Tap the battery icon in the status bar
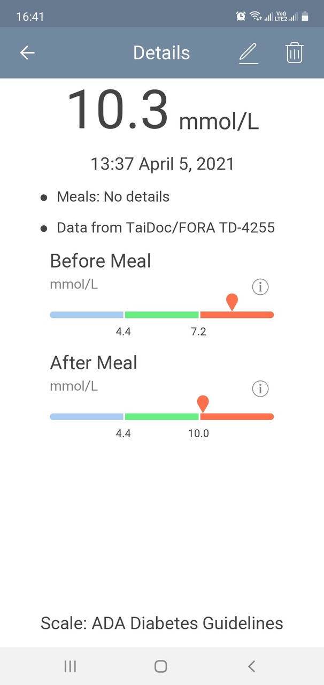Viewport: 324px width, 685px height. point(305,17)
